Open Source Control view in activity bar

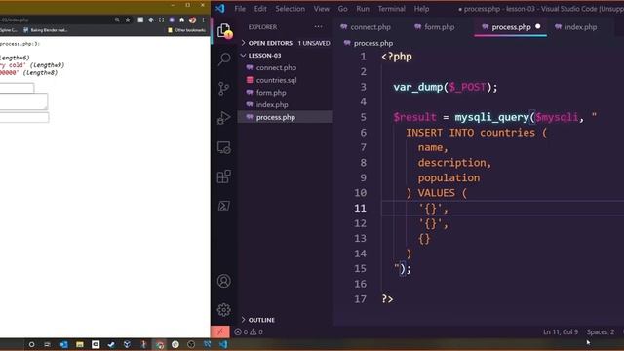click(x=224, y=88)
